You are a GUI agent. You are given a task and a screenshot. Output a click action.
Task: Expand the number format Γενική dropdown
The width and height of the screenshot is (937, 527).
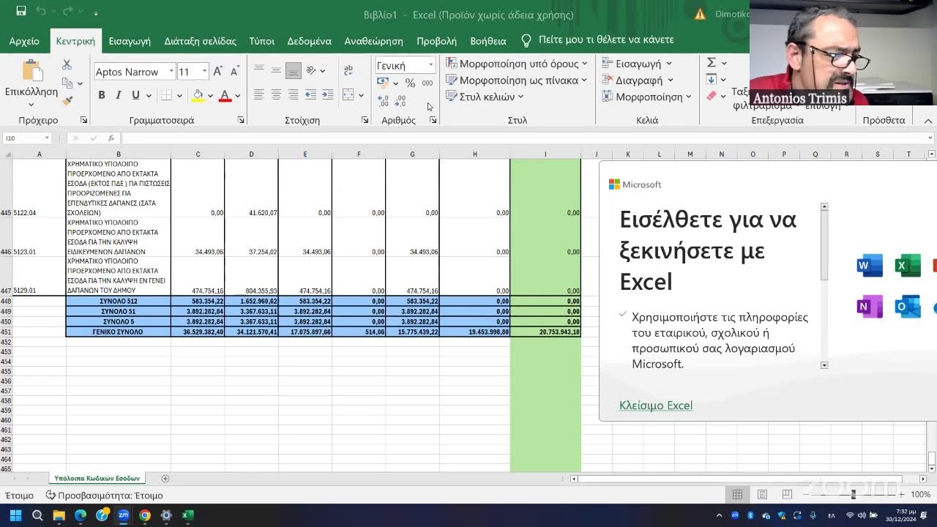(x=430, y=66)
